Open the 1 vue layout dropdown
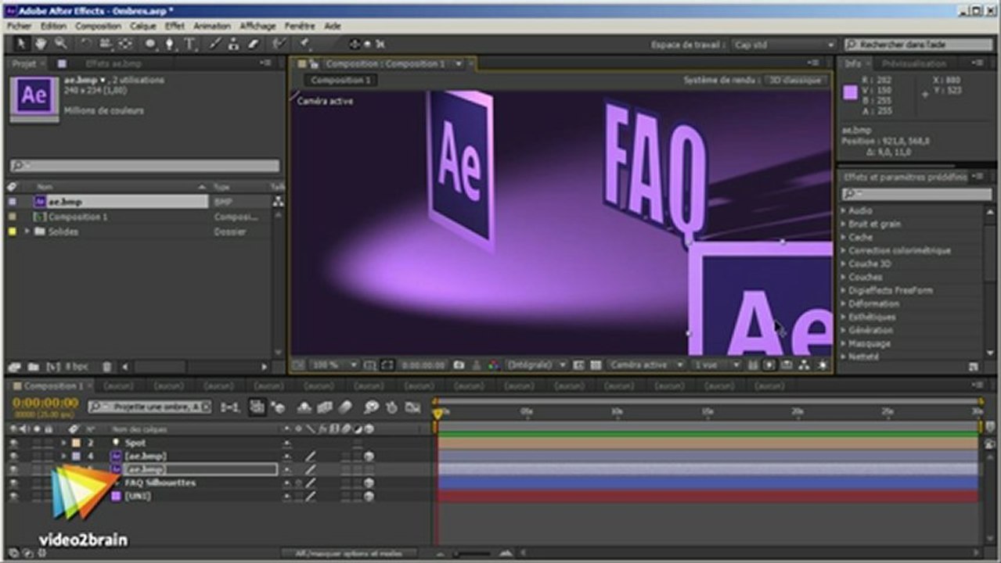 pyautogui.click(x=715, y=365)
